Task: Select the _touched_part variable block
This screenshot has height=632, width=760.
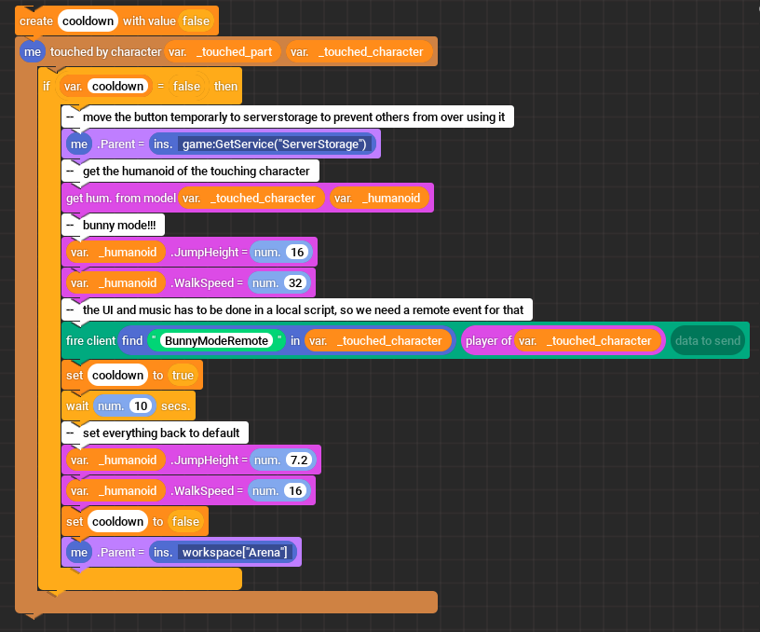Action: pyautogui.click(x=223, y=51)
